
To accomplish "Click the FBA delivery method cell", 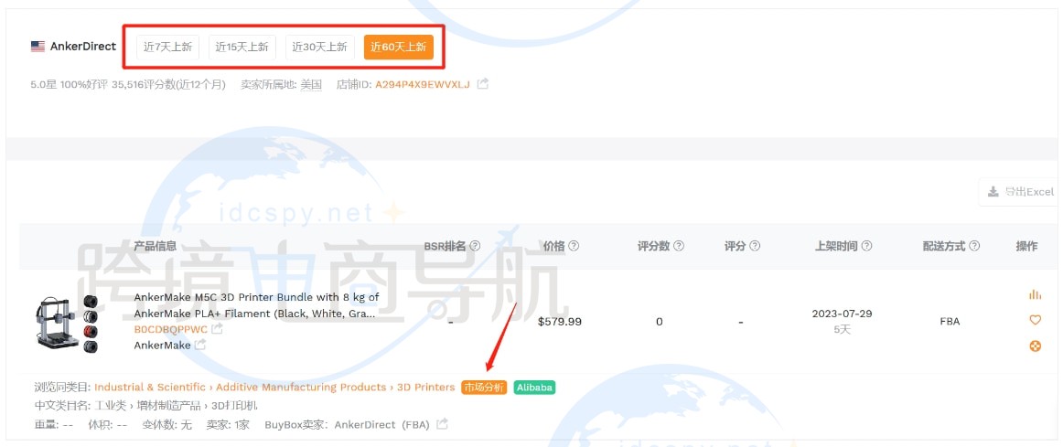I will (950, 322).
